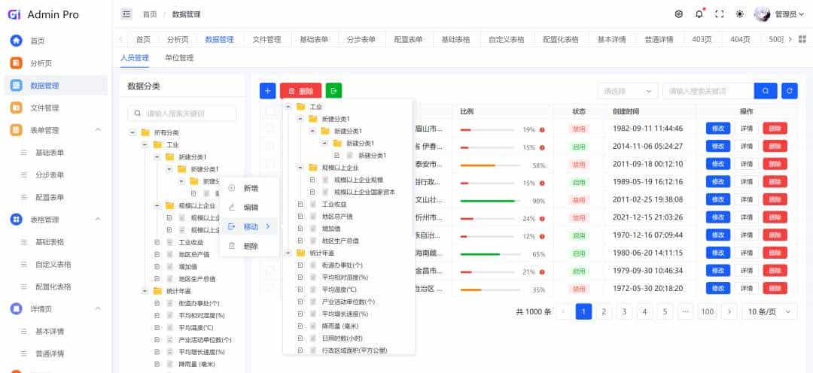Select 规模以上企业国家资本 in the move popup

click(365, 192)
